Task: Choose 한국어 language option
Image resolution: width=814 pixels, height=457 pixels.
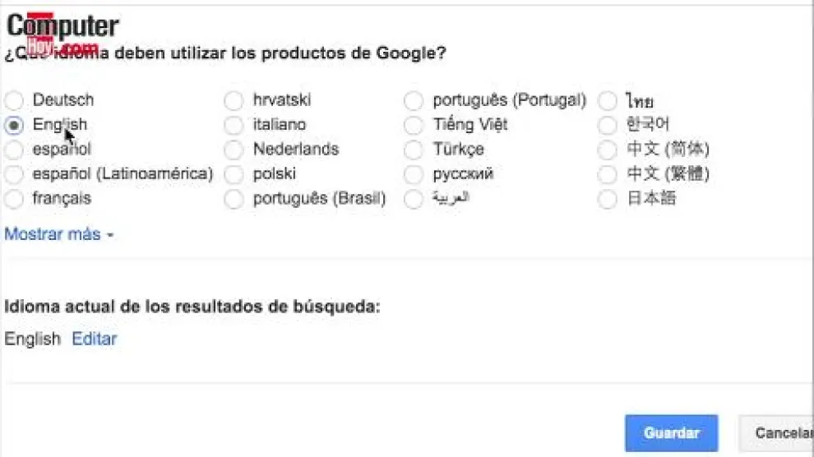Action: click(608, 125)
